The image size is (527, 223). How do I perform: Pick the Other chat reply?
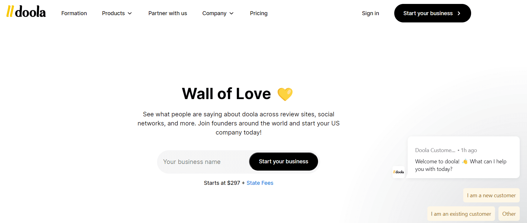click(x=509, y=214)
